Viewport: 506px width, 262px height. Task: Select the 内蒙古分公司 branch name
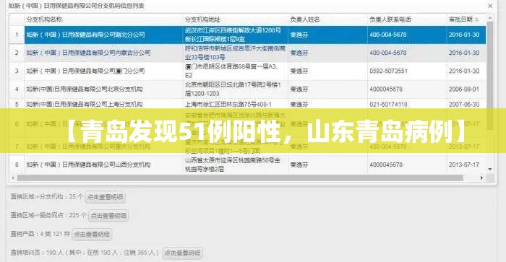(88, 53)
